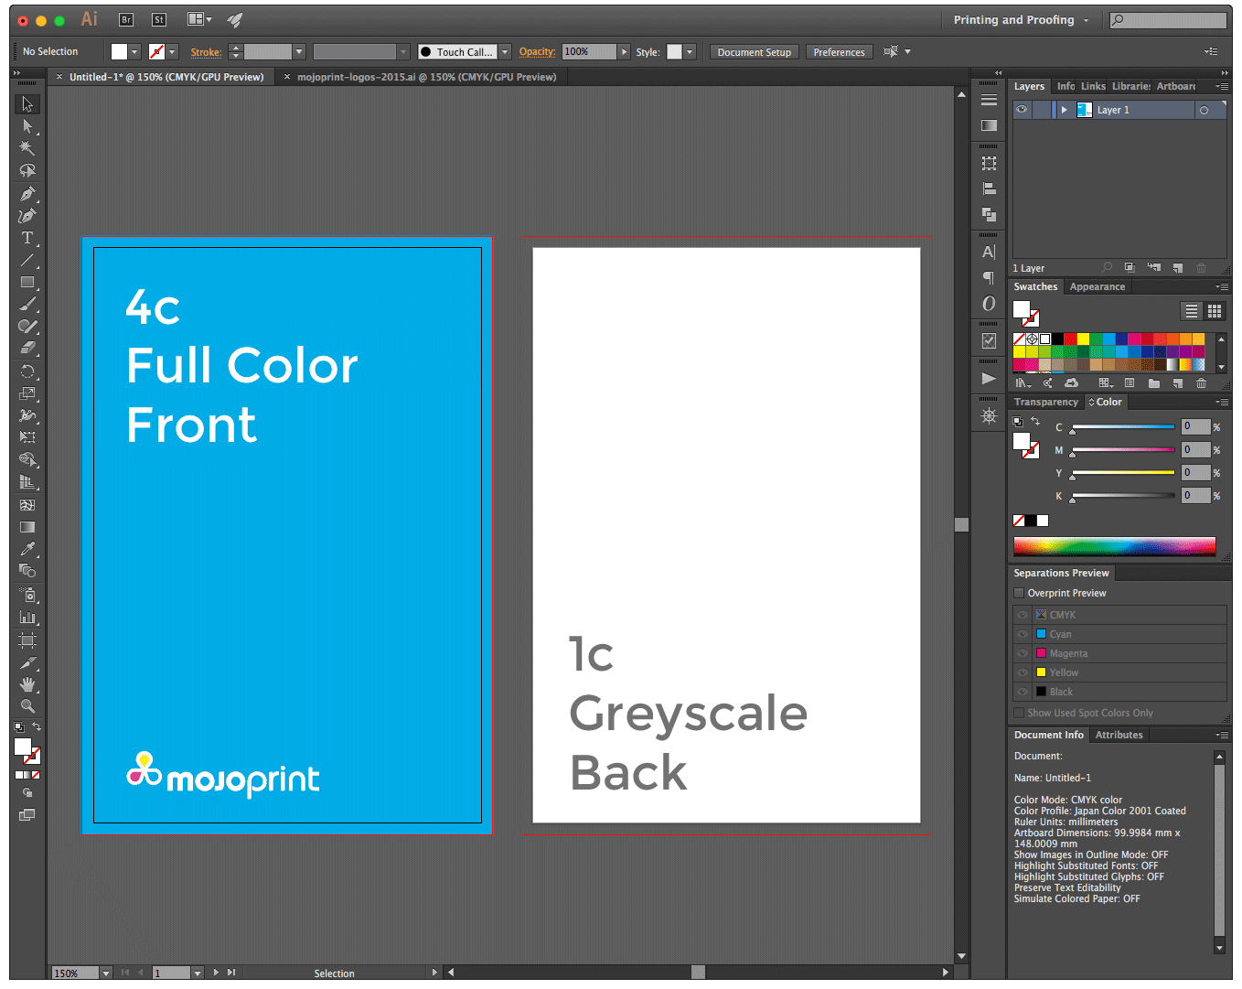Select the Eyedropper tool
The image size is (1242, 989).
27,549
